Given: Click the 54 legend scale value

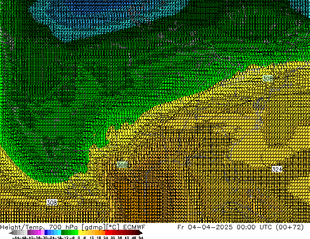Looking at the screenshot, I should pos(141,238).
